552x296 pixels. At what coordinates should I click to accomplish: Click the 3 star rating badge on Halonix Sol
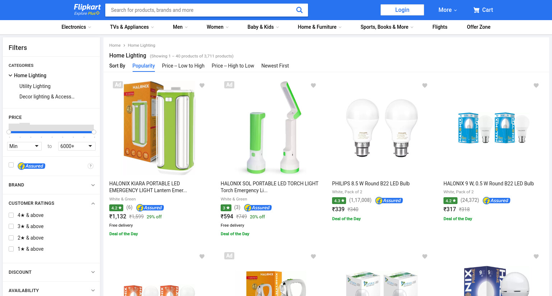click(x=226, y=208)
